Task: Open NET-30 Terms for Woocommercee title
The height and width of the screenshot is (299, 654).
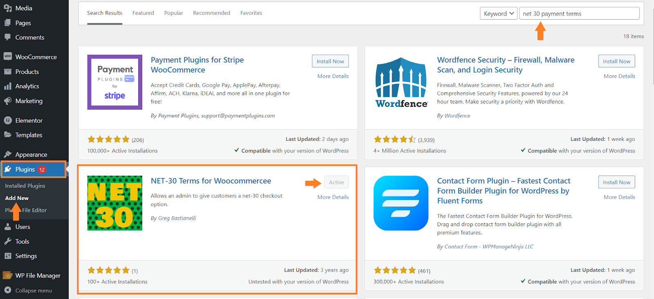Action: 211,181
